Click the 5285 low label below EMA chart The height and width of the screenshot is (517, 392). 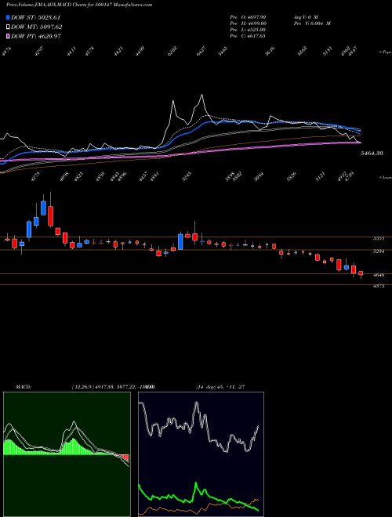coord(187,179)
